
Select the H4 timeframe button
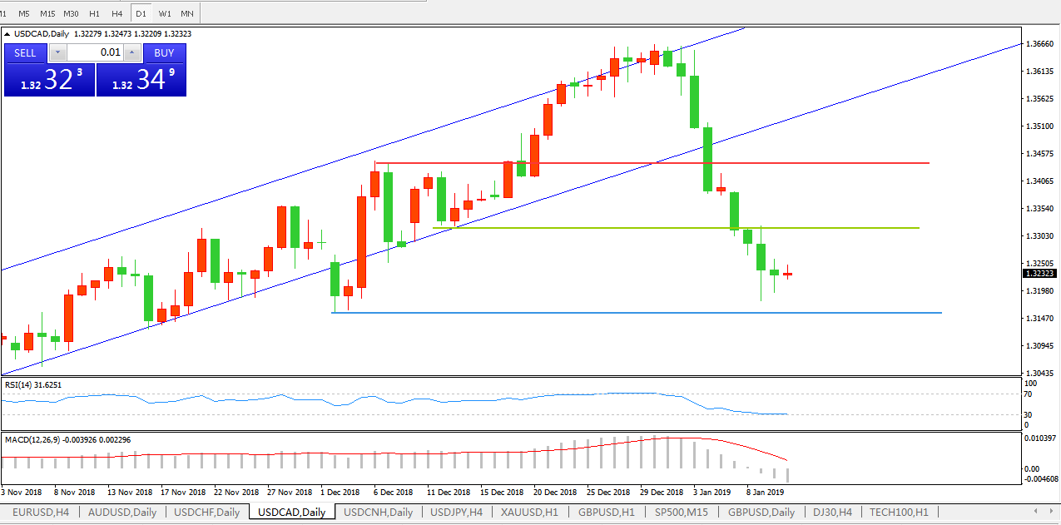click(117, 13)
